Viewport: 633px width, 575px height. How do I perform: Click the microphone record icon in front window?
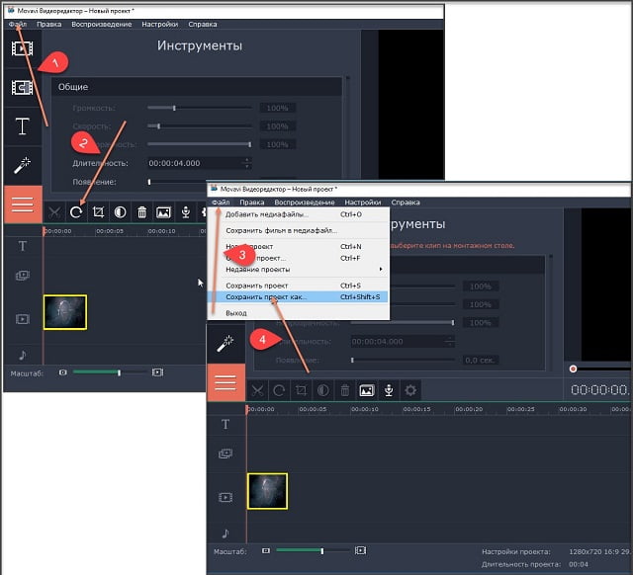(x=389, y=390)
